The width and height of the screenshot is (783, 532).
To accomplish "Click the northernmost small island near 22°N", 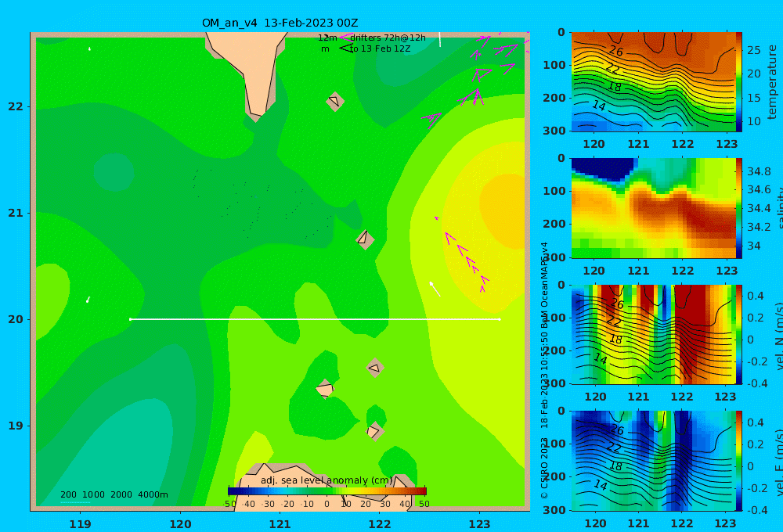I will point(335,101).
